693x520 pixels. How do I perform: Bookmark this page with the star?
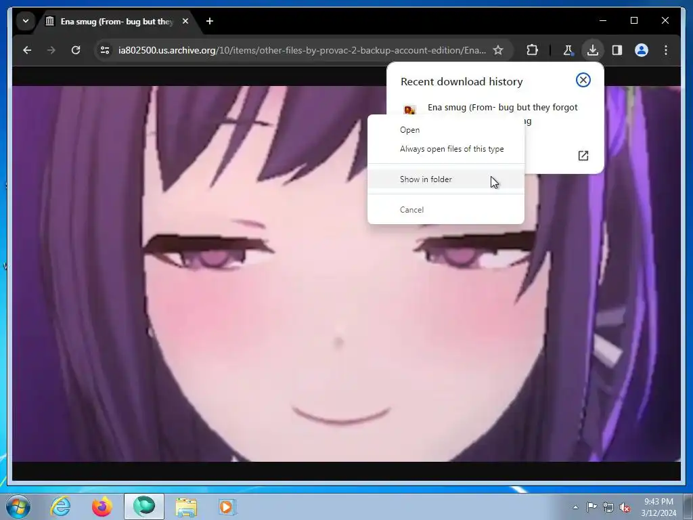point(498,50)
